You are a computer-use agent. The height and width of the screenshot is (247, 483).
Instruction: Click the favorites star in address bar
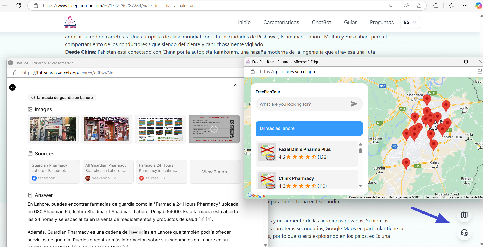click(419, 6)
